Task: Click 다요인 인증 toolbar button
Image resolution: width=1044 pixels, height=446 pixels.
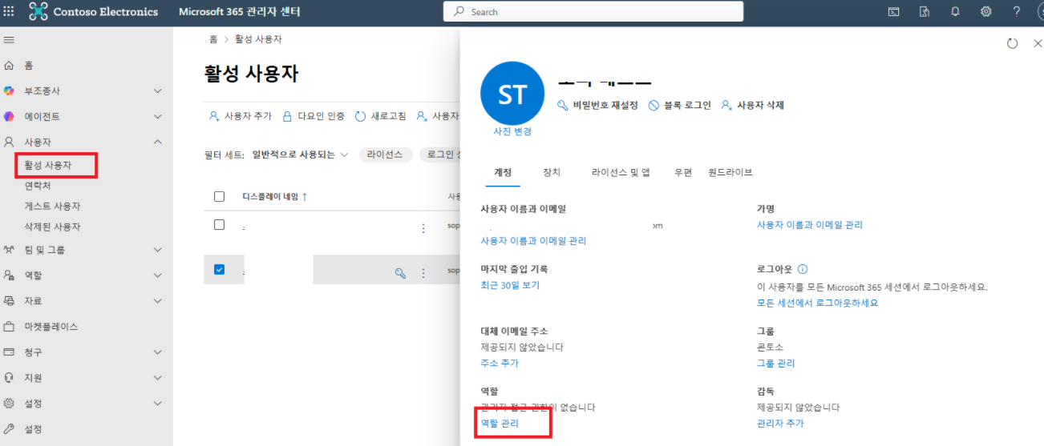Action: pyautogui.click(x=314, y=116)
